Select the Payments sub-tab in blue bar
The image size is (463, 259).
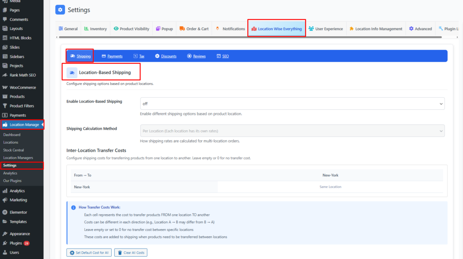[x=112, y=56]
